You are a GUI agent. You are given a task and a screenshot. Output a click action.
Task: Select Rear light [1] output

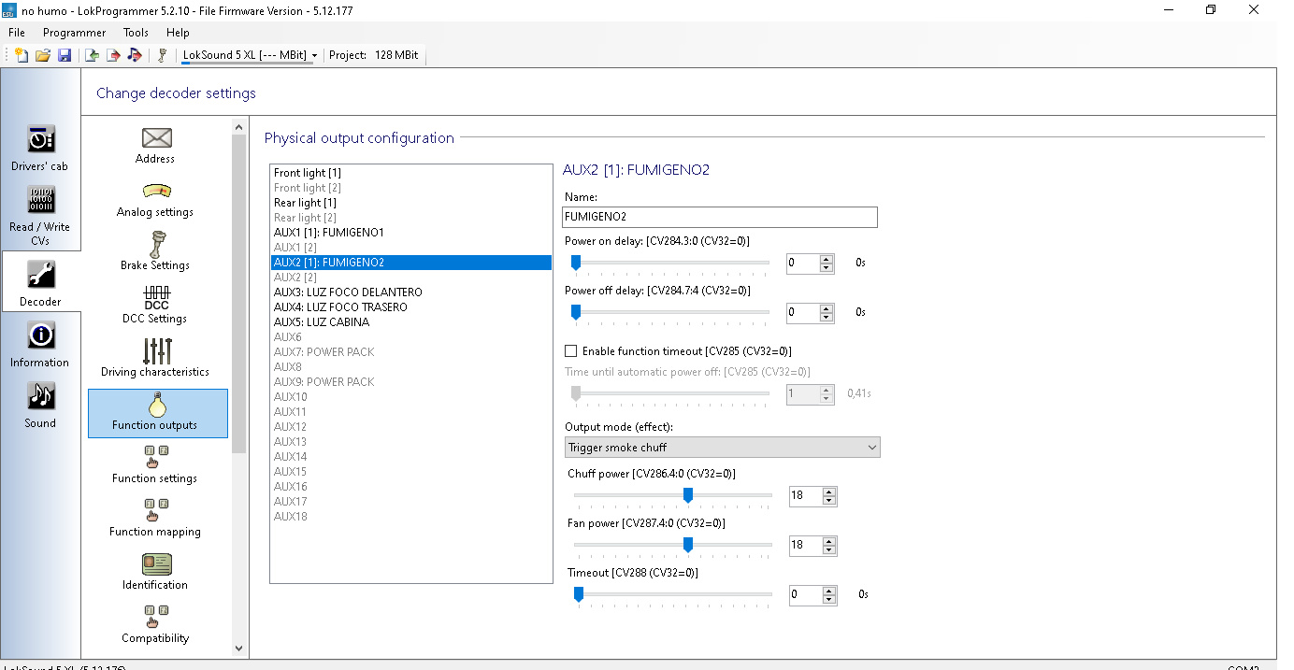tap(411, 203)
